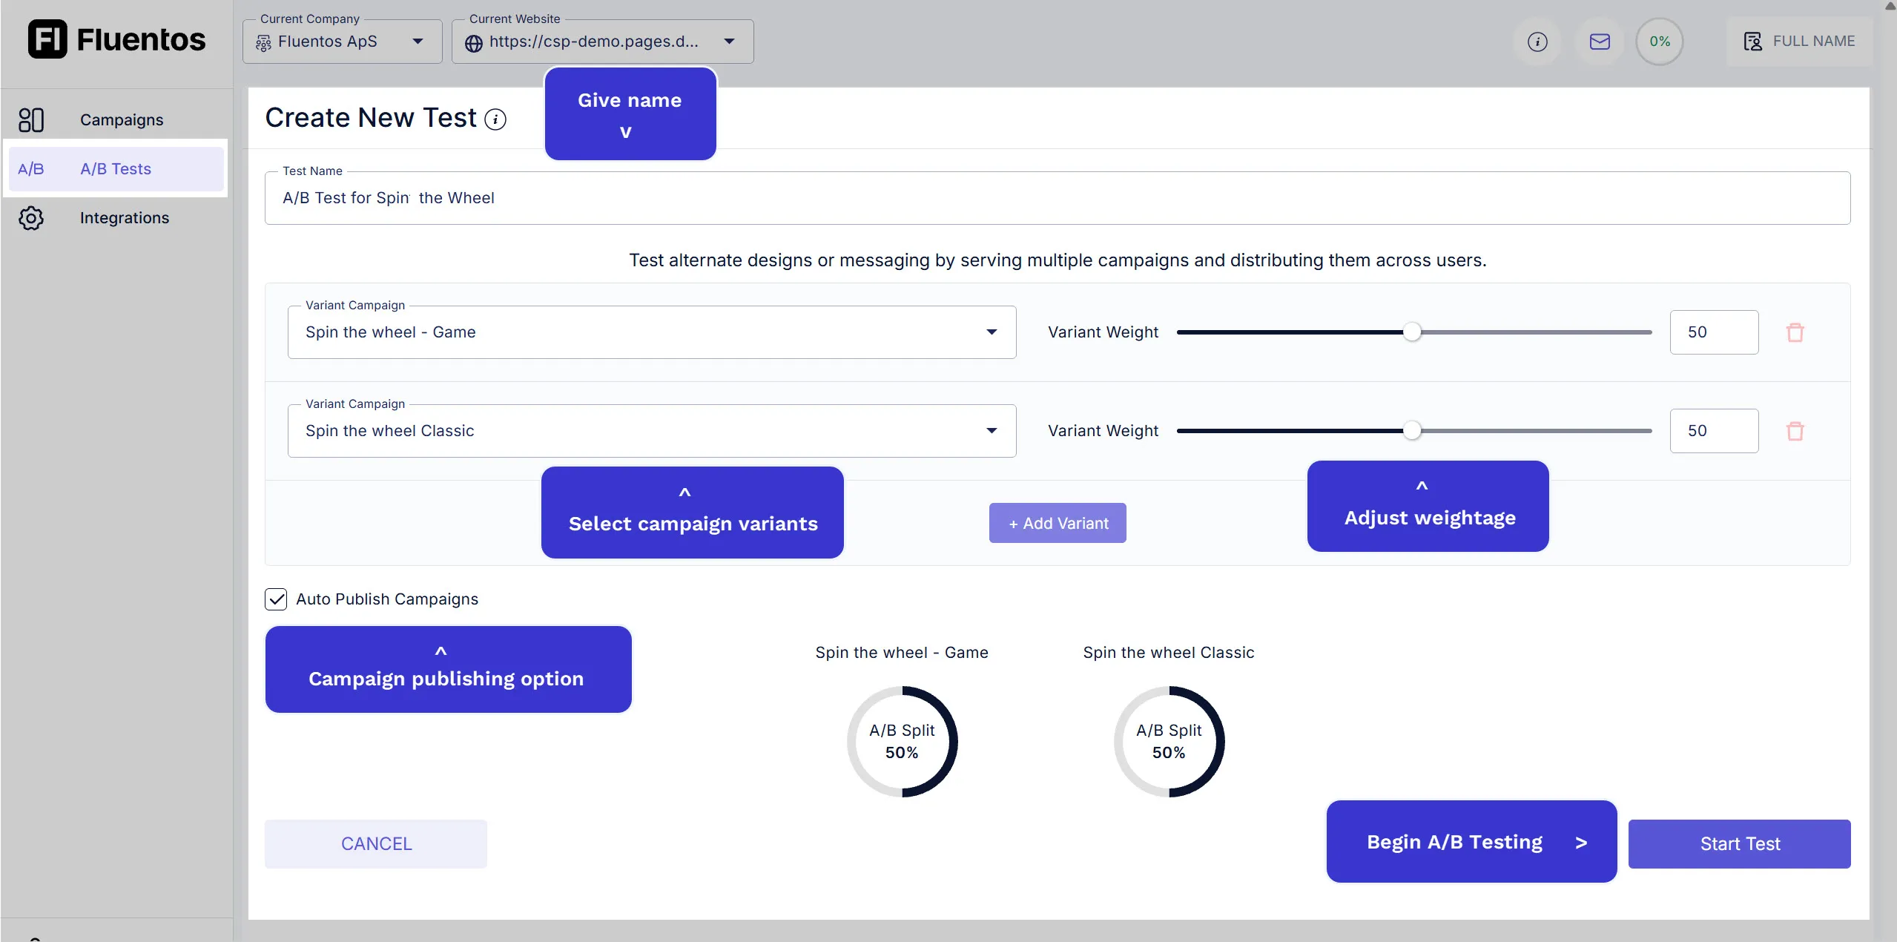Select the A/B Tests navigation item

(x=116, y=168)
